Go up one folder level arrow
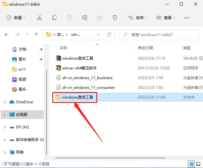This screenshot has height=168, width=203. [x=37, y=35]
